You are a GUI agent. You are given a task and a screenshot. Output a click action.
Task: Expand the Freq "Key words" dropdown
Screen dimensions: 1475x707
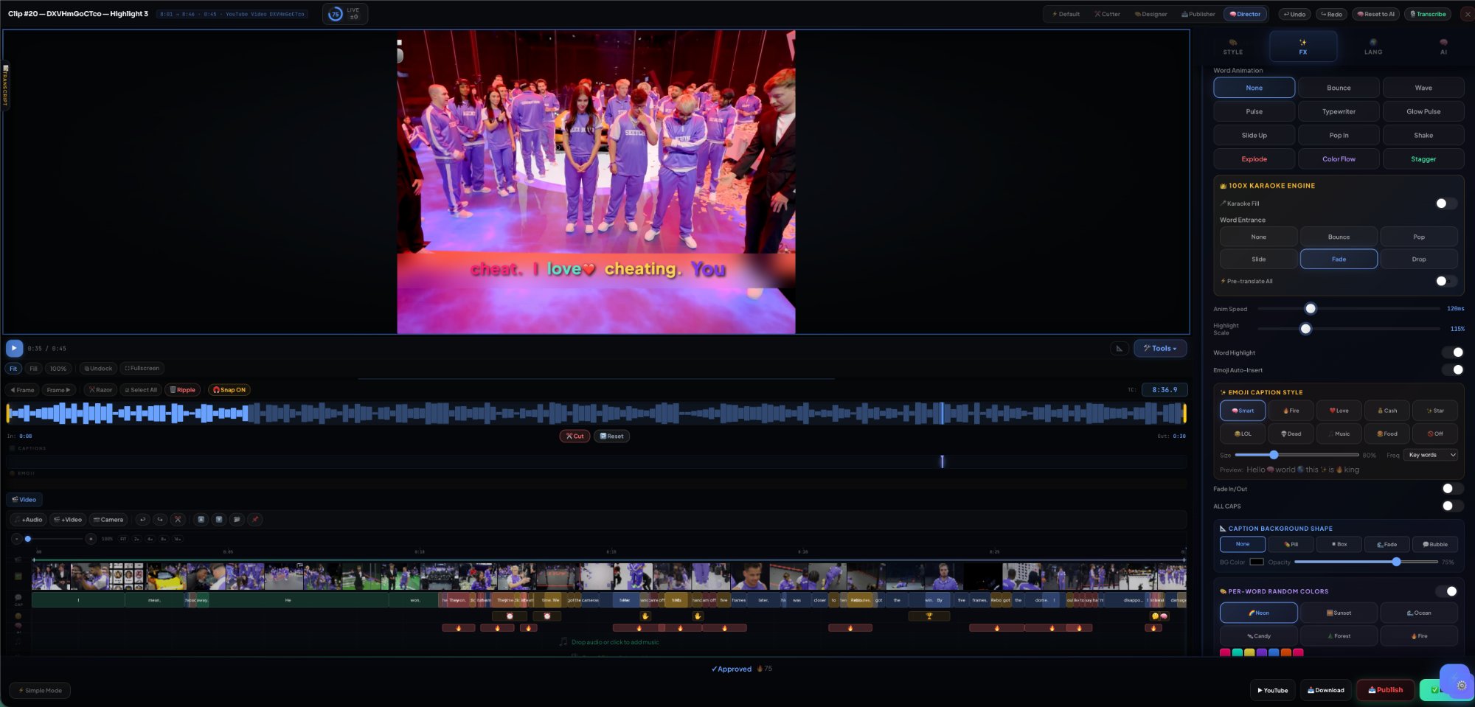click(x=1431, y=455)
